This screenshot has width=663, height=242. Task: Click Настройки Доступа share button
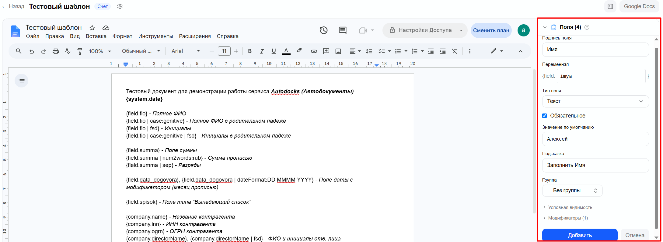coord(419,30)
